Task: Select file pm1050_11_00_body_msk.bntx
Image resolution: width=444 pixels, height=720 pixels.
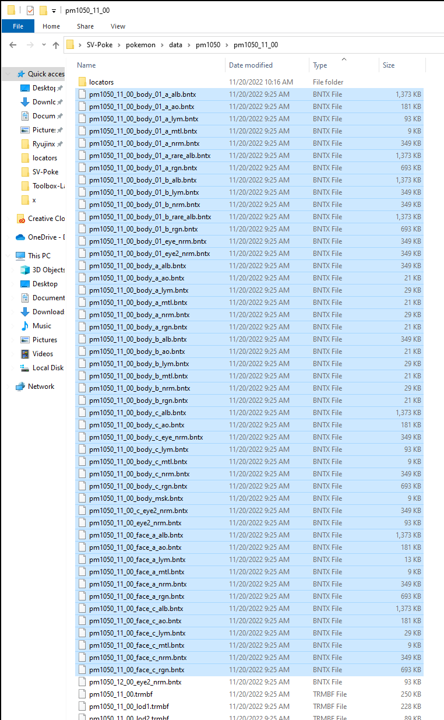Action: coord(249,498)
